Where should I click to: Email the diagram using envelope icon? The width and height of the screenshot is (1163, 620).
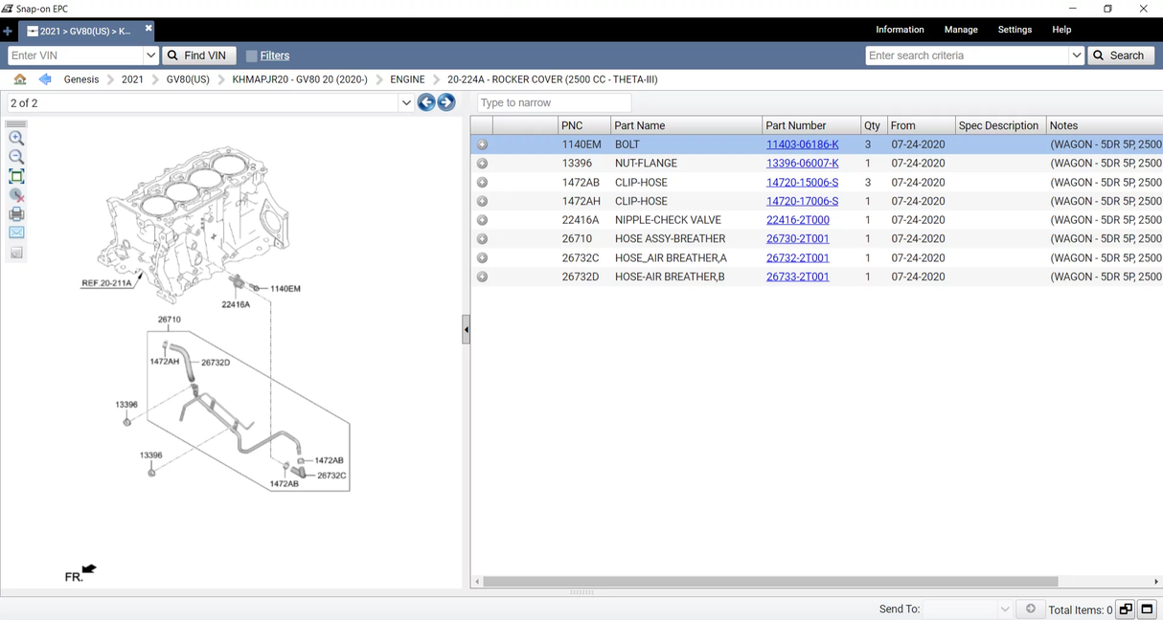tap(16, 232)
